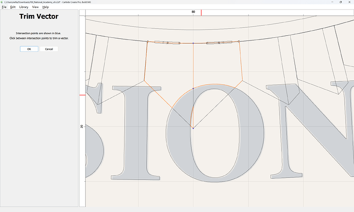Open the File menu
Image resolution: width=354 pixels, height=212 pixels.
tap(4, 7)
